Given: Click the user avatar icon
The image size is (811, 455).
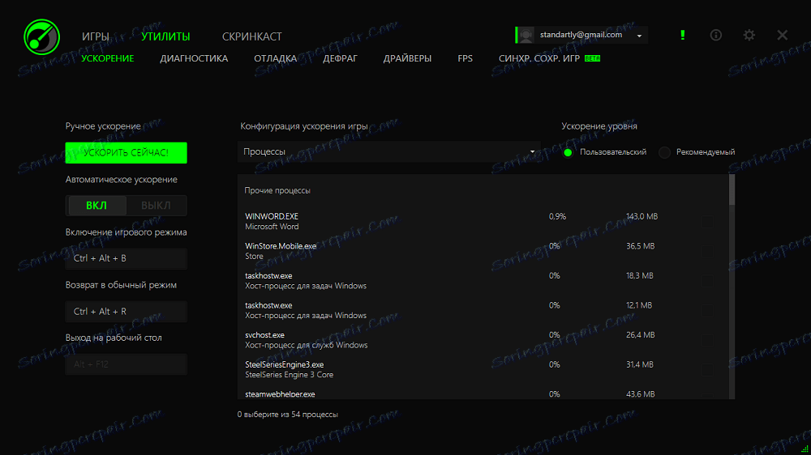Looking at the screenshot, I should tap(526, 35).
